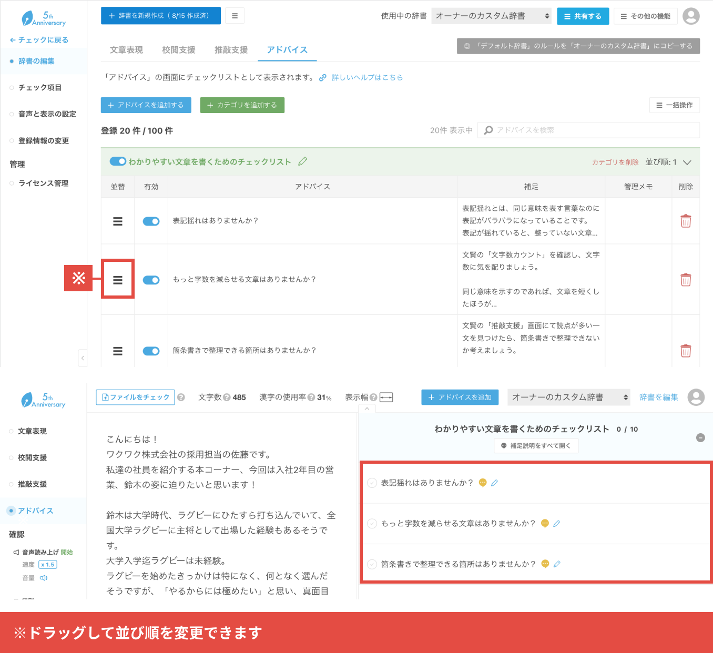Click the 5th Anniversary logo in the editor
This screenshot has width=713, height=653.
point(44,19)
